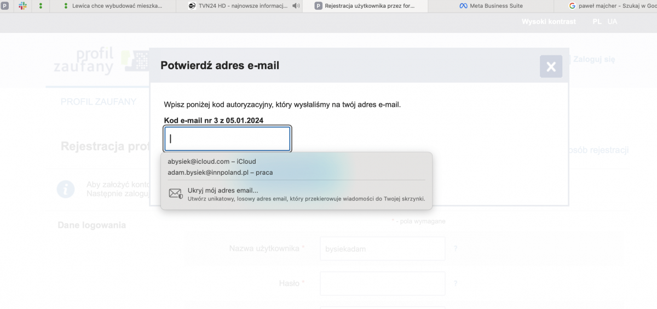Click question mark beside Hasło field
The width and height of the screenshot is (657, 309).
(x=455, y=284)
